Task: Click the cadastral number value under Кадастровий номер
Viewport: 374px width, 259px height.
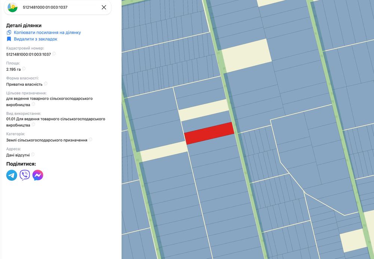Action: pos(29,54)
